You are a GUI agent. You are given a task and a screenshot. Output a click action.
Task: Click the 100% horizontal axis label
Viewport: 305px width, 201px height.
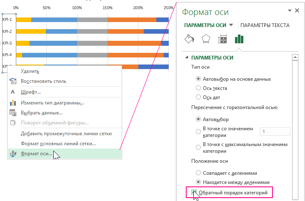click(x=77, y=8)
